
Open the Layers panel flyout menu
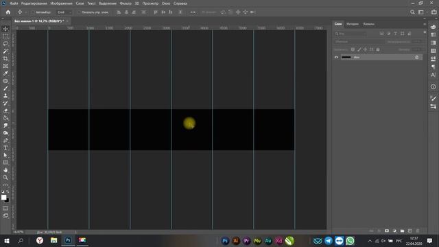pos(425,24)
